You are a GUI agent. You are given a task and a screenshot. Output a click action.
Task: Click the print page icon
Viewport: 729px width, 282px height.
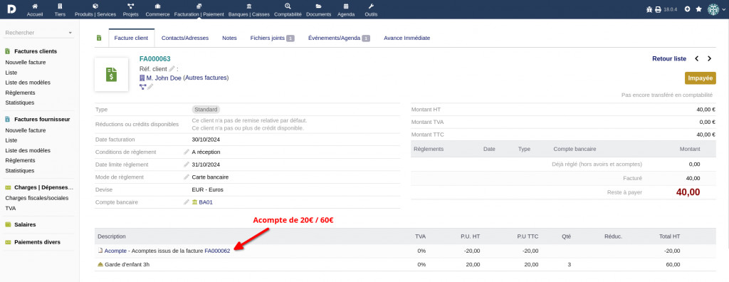(x=658, y=9)
